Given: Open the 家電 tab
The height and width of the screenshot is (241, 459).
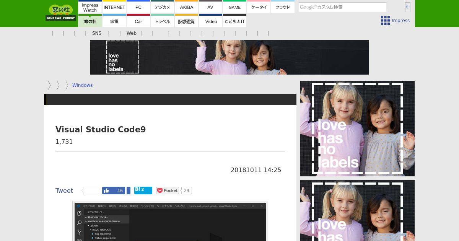Looking at the screenshot, I should pos(114,21).
